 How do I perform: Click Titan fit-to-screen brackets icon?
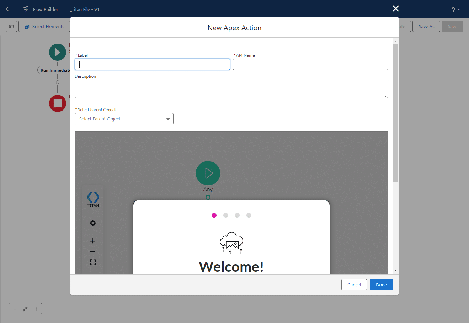(x=93, y=262)
